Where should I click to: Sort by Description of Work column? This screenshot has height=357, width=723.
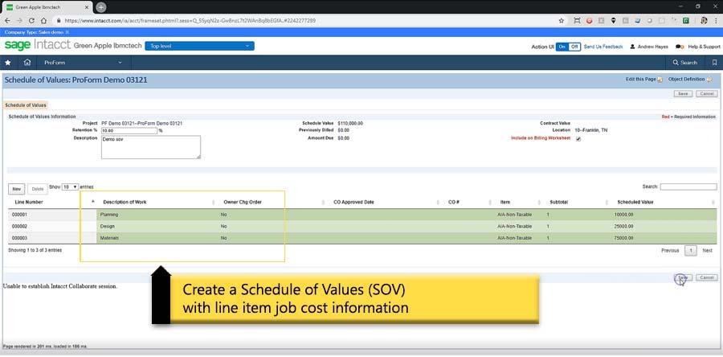[125, 202]
